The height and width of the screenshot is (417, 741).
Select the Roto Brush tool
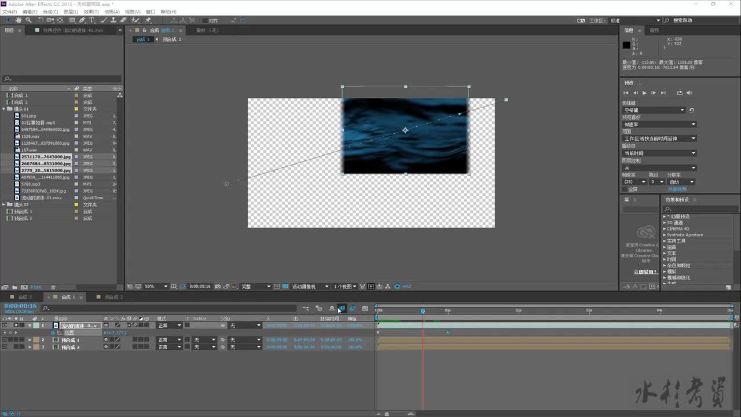click(134, 20)
